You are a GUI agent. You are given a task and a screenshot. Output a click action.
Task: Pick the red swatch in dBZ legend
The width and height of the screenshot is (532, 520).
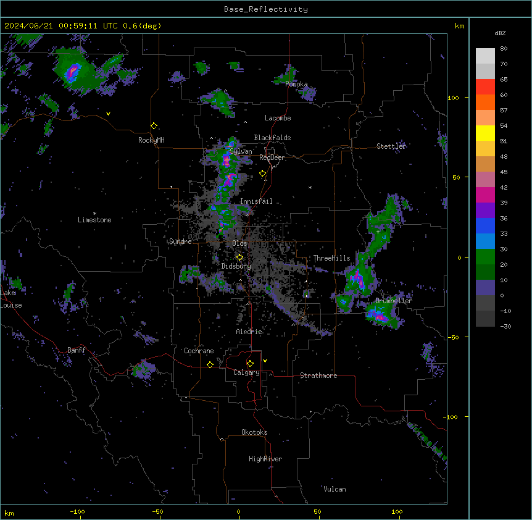(x=485, y=86)
